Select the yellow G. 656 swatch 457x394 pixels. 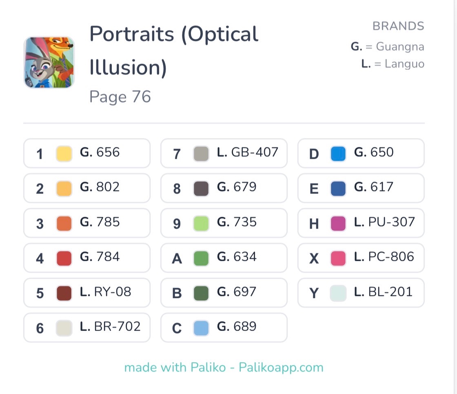64,154
